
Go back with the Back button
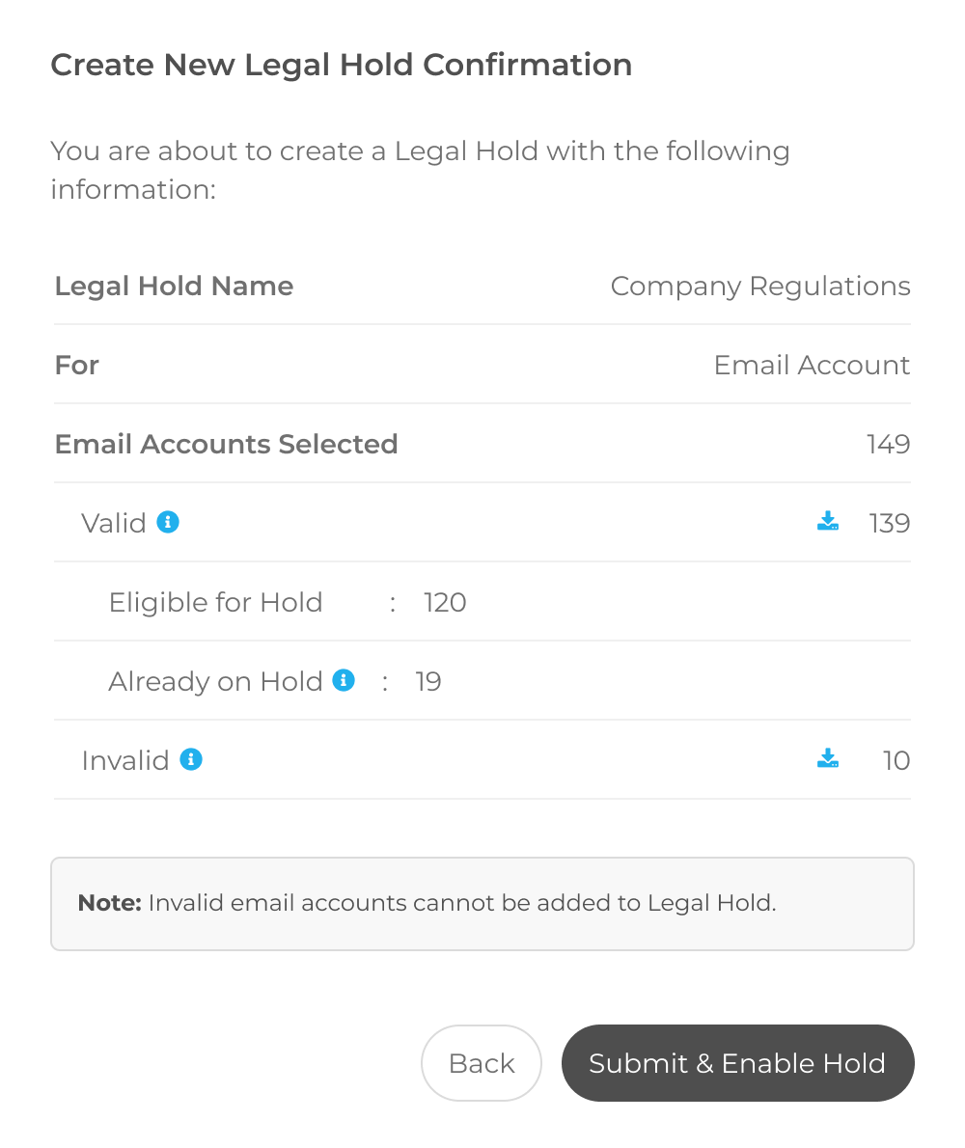point(482,1063)
